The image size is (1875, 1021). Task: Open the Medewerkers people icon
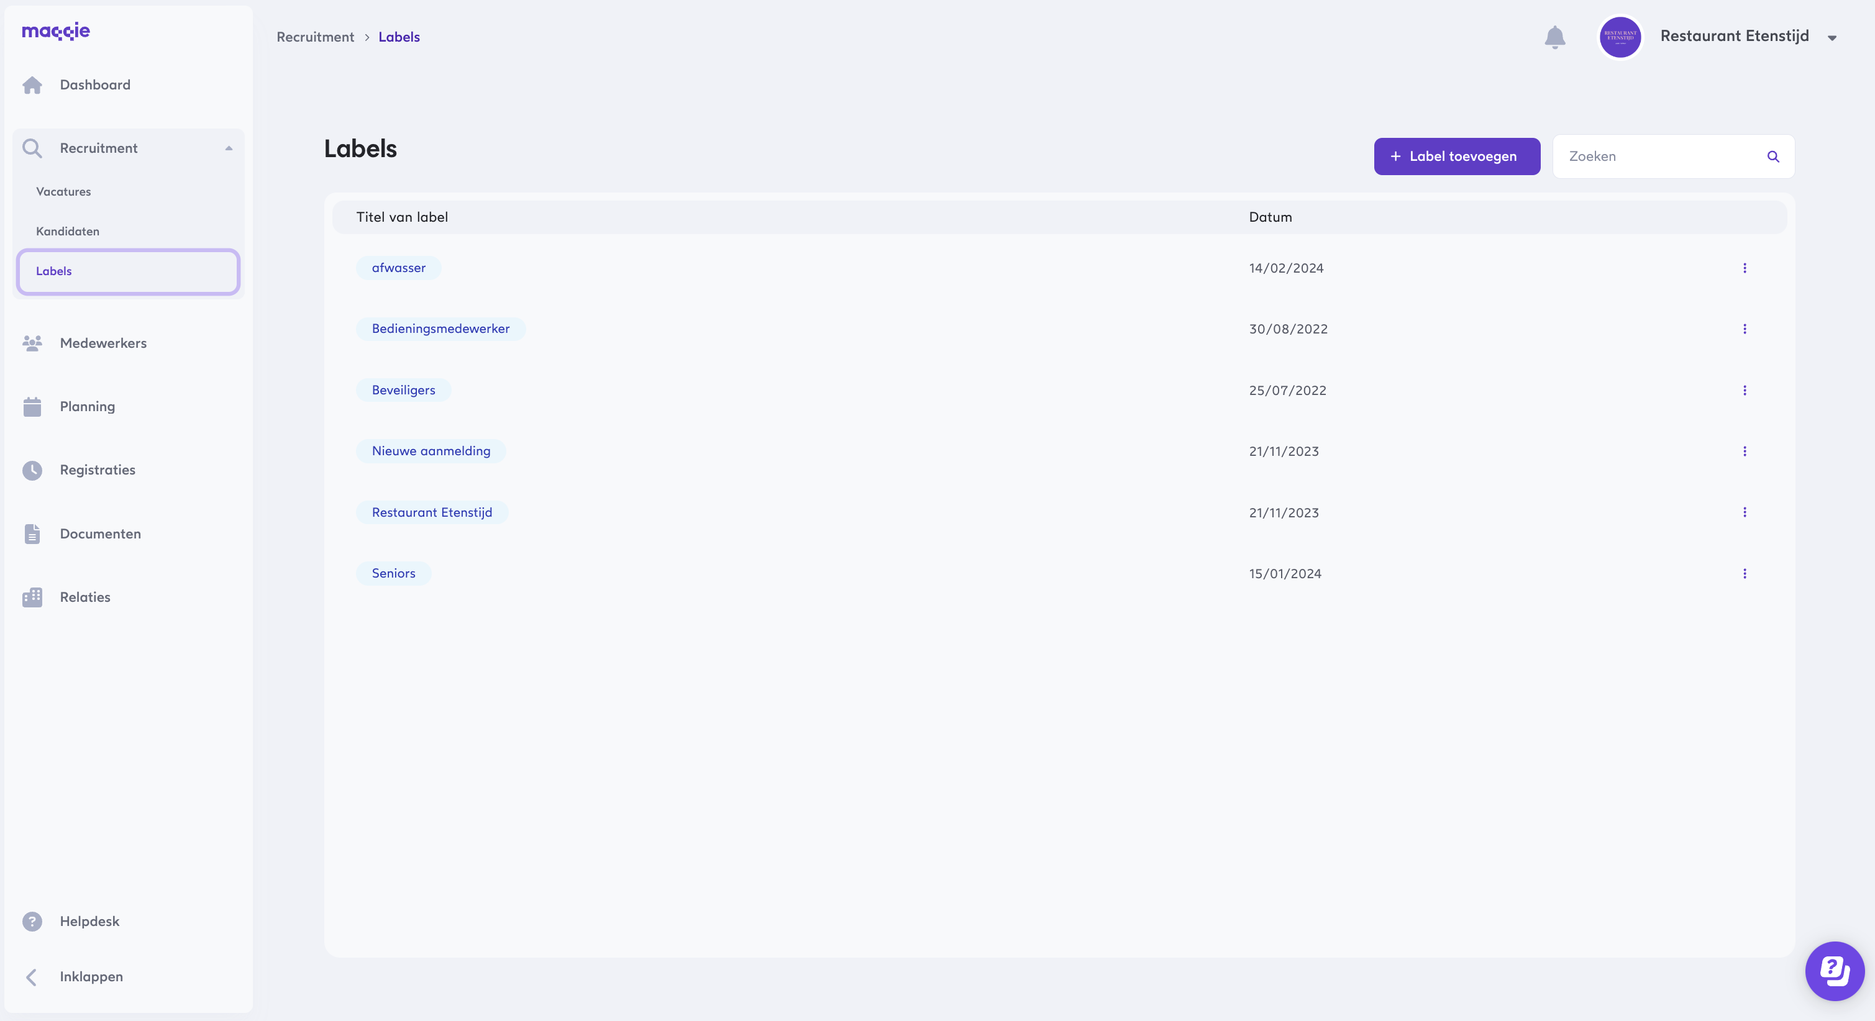32,343
